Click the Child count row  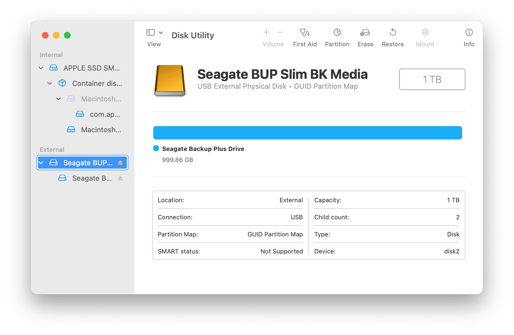tap(387, 217)
